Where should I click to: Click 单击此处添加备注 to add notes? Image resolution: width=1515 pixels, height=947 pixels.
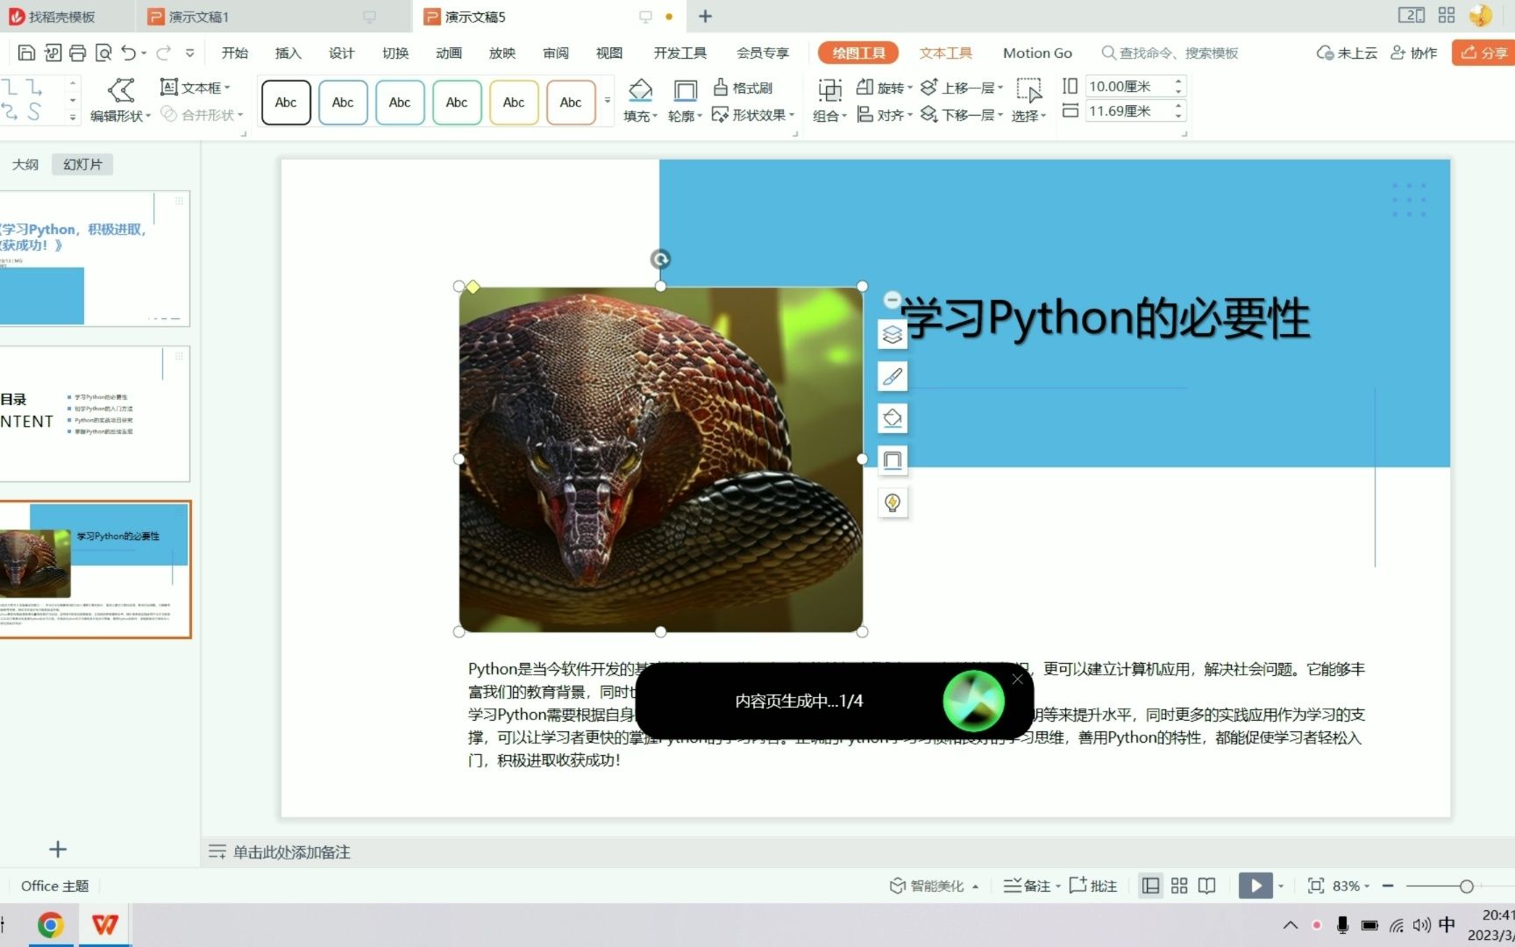coord(289,851)
